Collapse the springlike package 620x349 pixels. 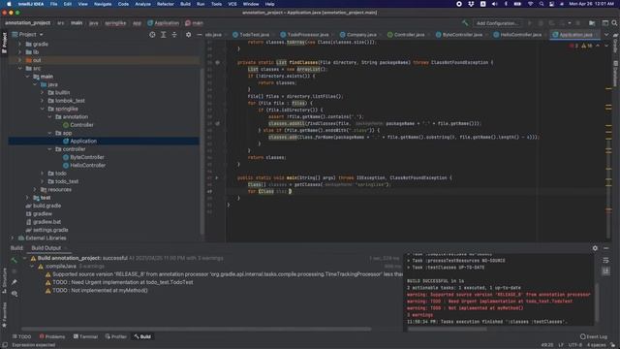[43, 109]
